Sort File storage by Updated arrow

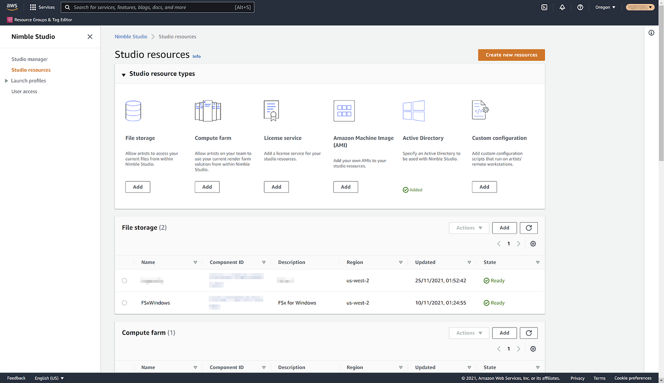tap(469, 262)
